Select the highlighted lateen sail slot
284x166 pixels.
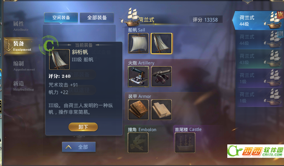[161, 43]
